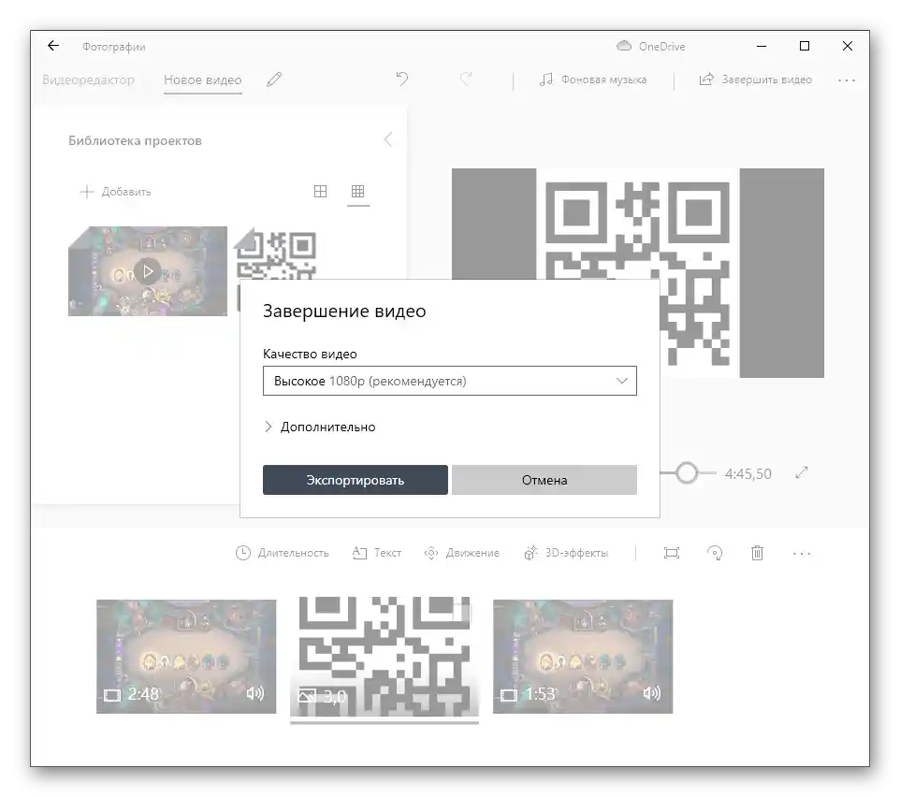Click the preview seek slider handle

click(x=687, y=473)
